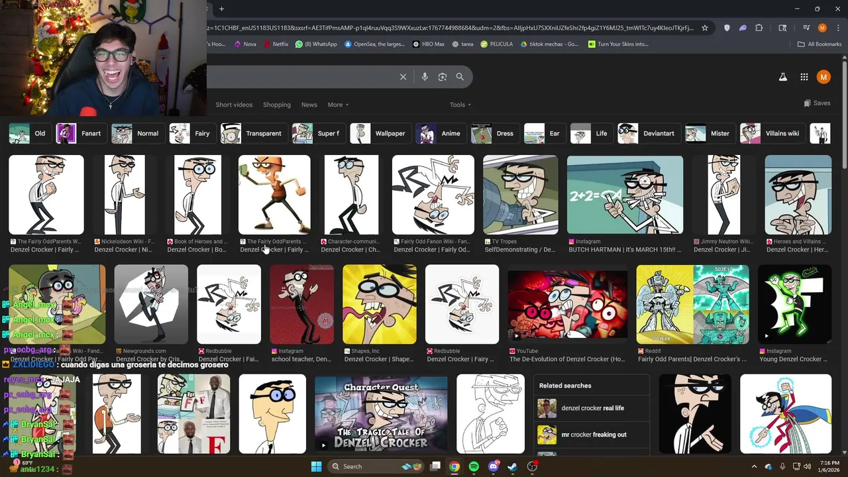Viewport: 848px width, 477px height.
Task: Open the Chrome profile avatar
Action: [822, 28]
